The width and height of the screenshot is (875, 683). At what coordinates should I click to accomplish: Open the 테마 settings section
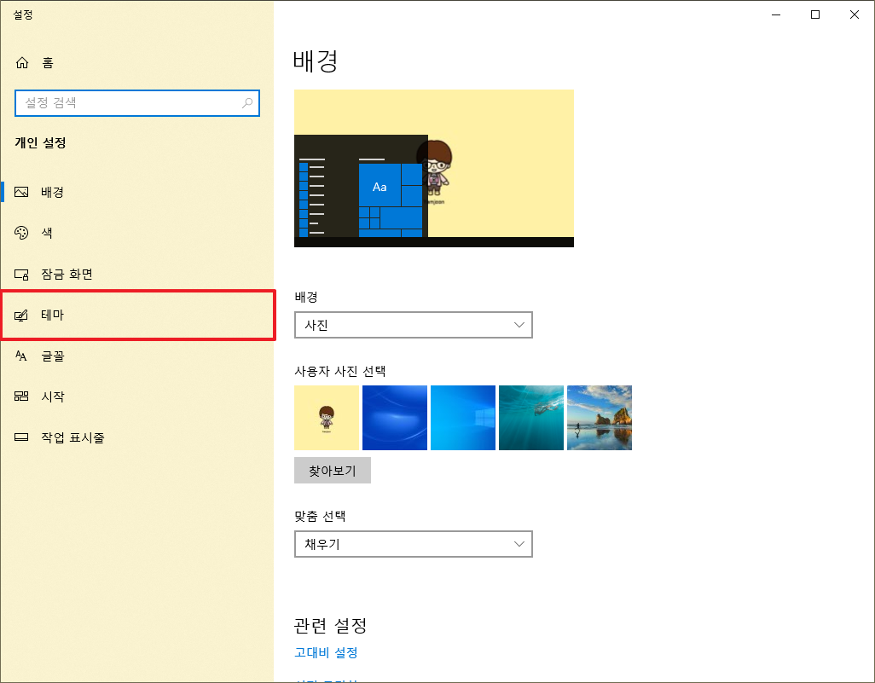[x=138, y=315]
